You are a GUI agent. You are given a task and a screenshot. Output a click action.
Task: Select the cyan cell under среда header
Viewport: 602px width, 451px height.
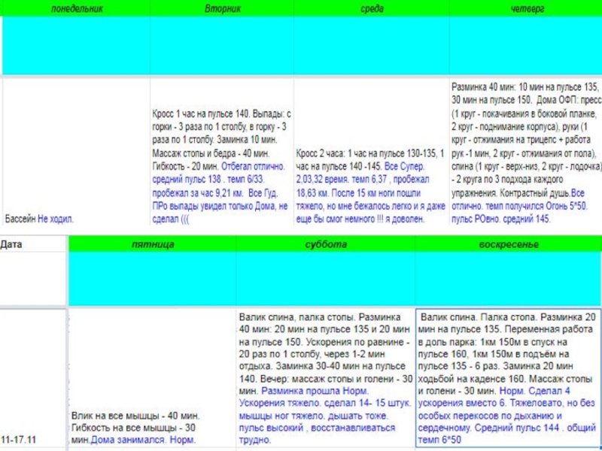[x=372, y=45]
